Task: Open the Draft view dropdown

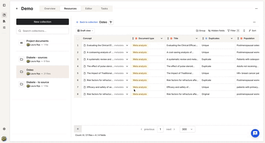Action: tap(85, 31)
